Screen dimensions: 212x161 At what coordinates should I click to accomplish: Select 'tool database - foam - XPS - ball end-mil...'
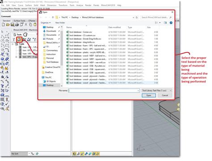112,46
